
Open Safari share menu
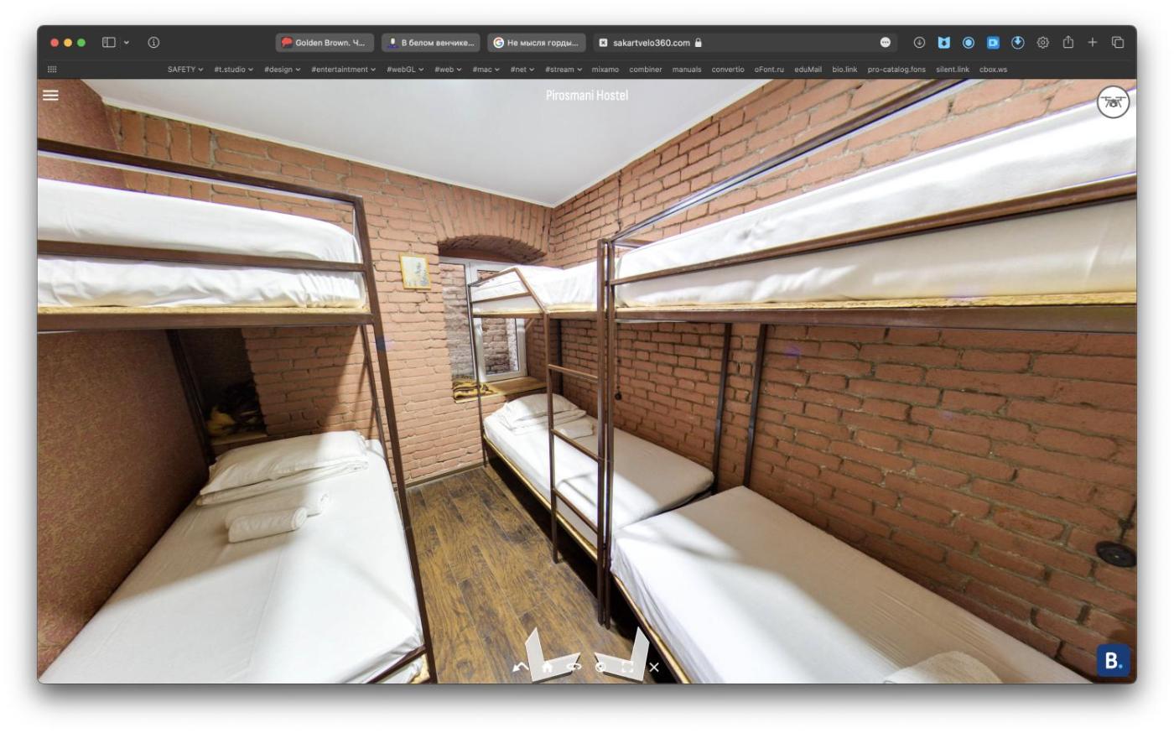coord(1068,43)
